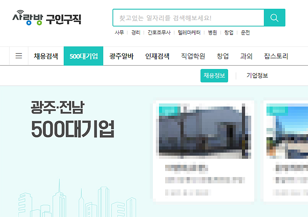Open the 채용검색 menu

point(46,56)
